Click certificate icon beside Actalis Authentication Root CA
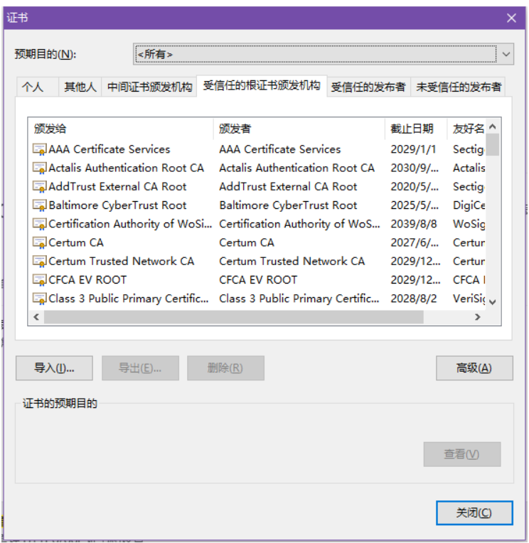 point(39,168)
